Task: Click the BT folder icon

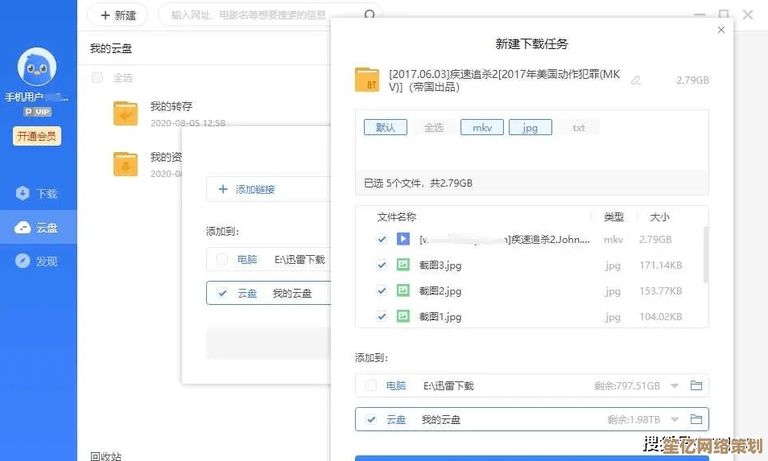Action: [x=367, y=80]
